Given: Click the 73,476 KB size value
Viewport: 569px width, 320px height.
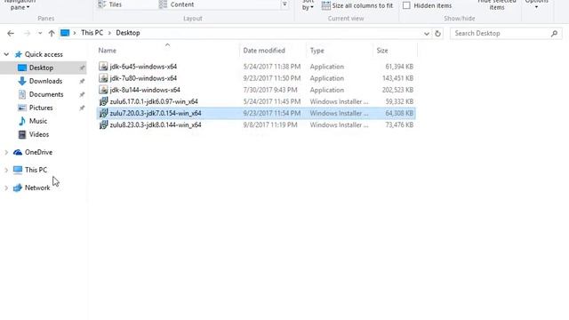Looking at the screenshot, I should 399,124.
